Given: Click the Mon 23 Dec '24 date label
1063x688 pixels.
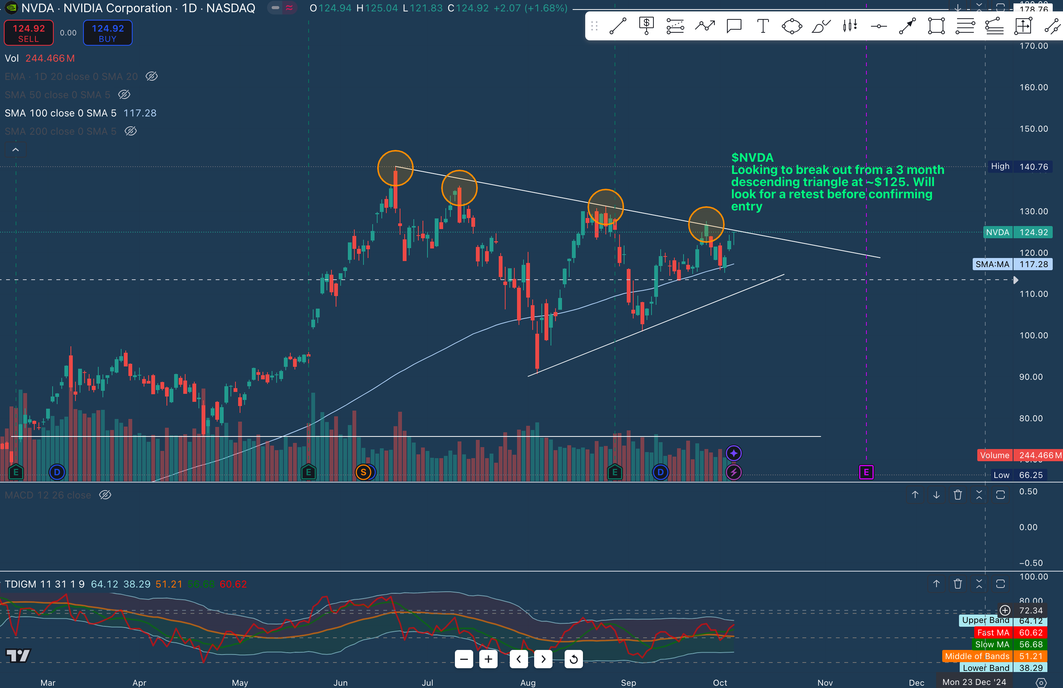Looking at the screenshot, I should [x=974, y=682].
